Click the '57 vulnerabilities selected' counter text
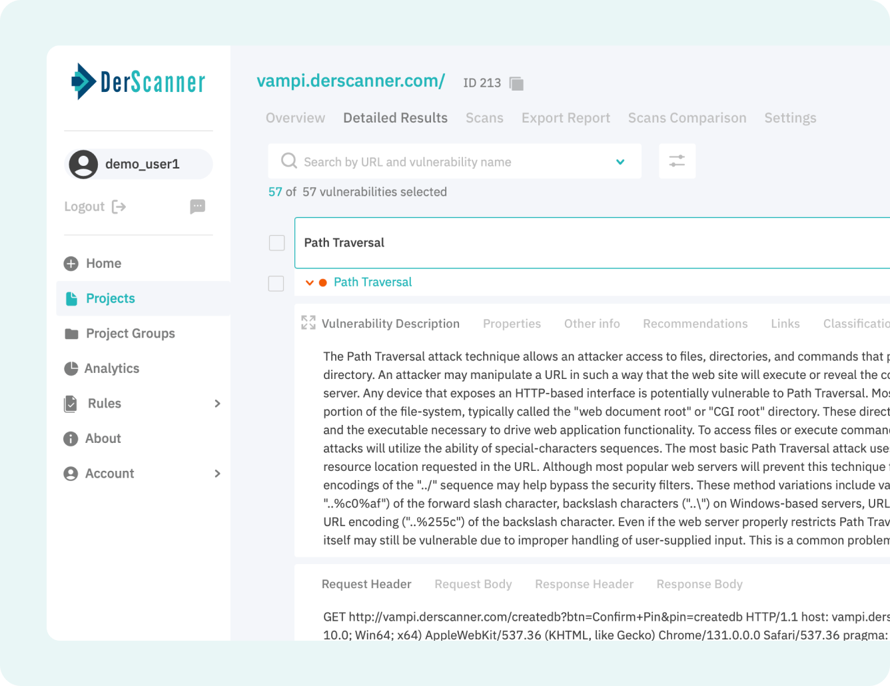The width and height of the screenshot is (890, 686). (x=374, y=192)
